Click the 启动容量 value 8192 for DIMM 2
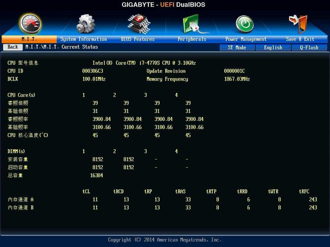The height and width of the screenshot is (247, 330). 129,167
